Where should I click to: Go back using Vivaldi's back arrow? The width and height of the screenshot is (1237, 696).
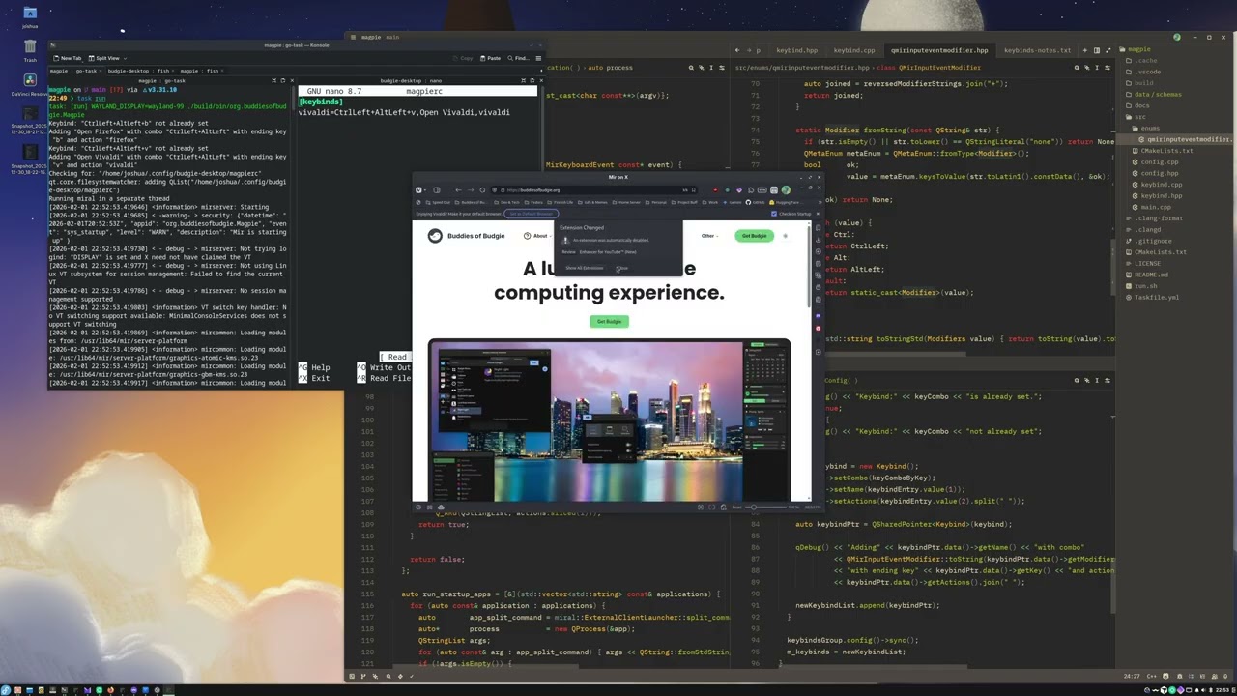point(458,189)
